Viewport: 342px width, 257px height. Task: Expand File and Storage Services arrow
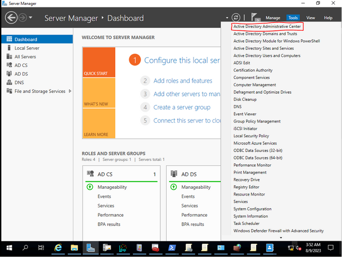pos(70,91)
